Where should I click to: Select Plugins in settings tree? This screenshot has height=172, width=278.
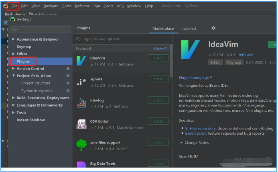tap(23, 61)
